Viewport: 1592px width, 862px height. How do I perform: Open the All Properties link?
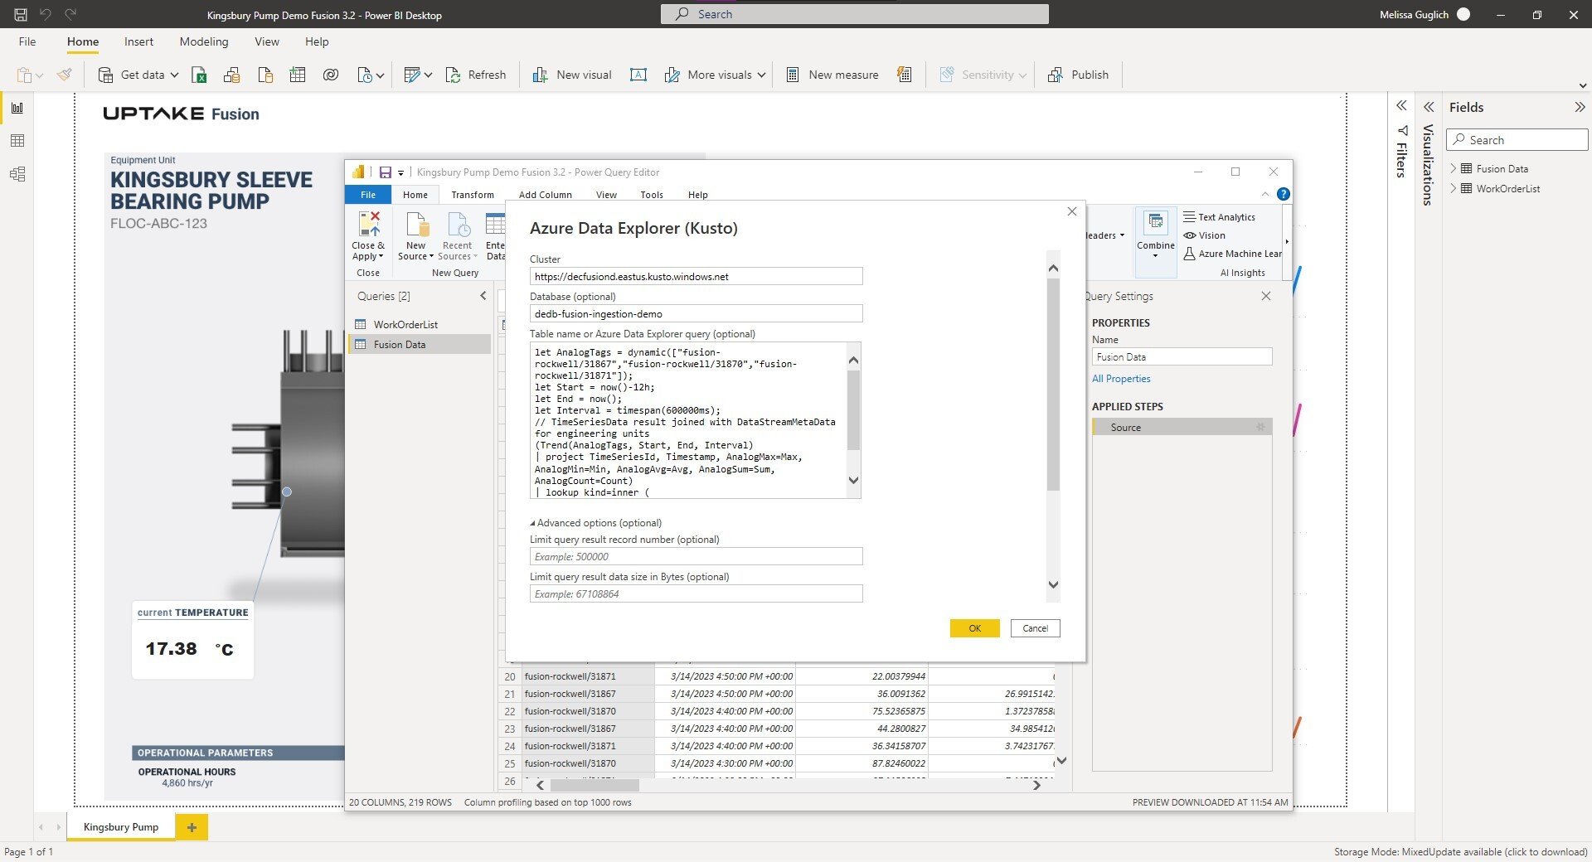tap(1121, 379)
